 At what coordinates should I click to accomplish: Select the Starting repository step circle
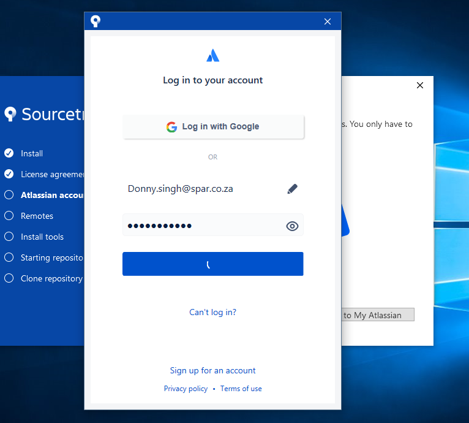tap(9, 257)
